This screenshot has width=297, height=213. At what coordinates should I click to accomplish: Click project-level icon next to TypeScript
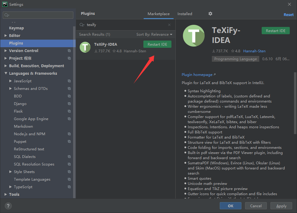pyautogui.click(x=69, y=187)
